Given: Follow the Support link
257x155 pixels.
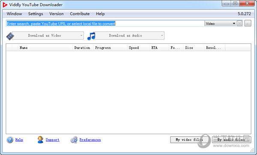Looking at the screenshot, I should [x=52, y=140].
